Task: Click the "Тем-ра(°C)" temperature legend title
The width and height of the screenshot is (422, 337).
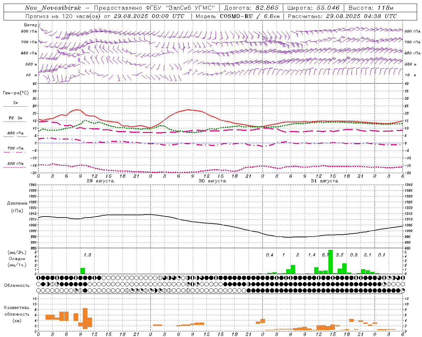Action: coord(15,93)
